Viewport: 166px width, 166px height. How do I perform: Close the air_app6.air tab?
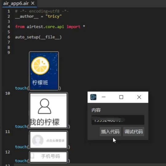[x=33, y=3]
